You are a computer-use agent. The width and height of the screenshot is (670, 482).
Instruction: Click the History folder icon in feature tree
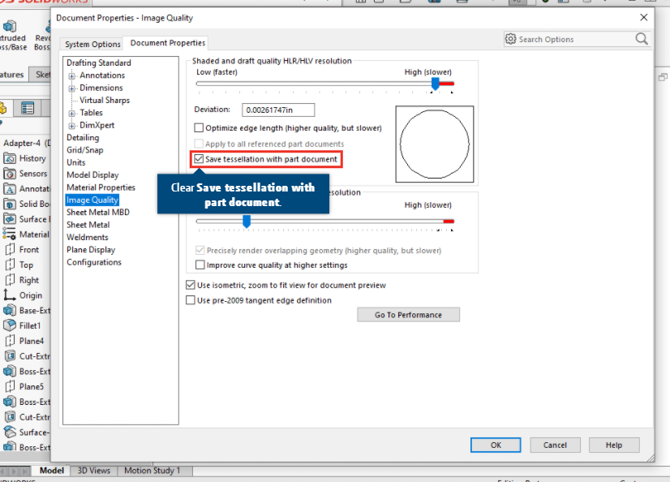click(x=10, y=158)
